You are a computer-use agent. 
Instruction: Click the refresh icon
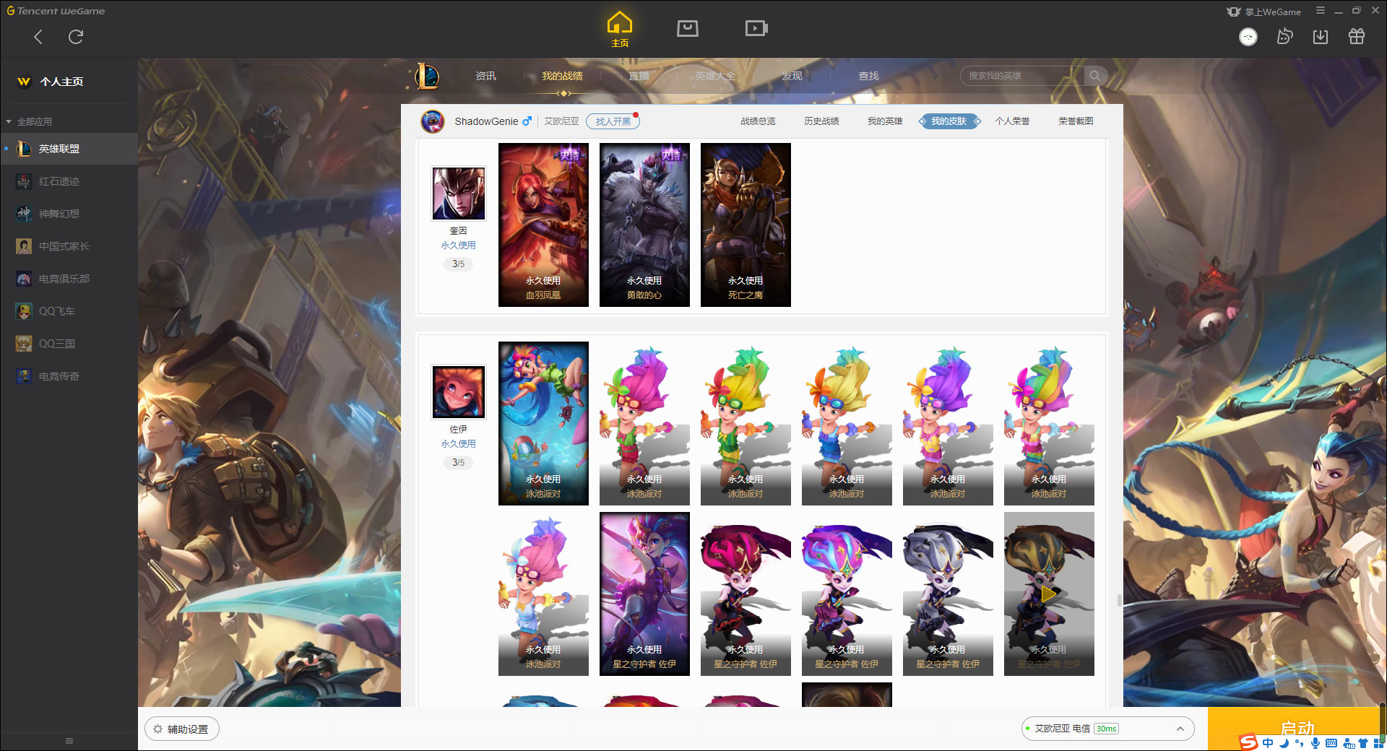point(76,37)
